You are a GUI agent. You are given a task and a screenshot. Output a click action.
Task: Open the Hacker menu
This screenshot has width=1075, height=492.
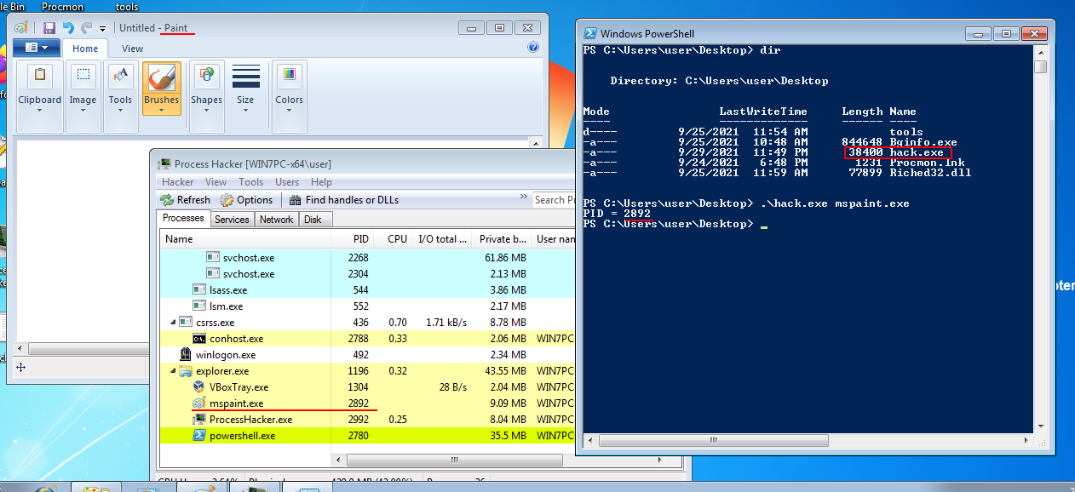[x=177, y=182]
